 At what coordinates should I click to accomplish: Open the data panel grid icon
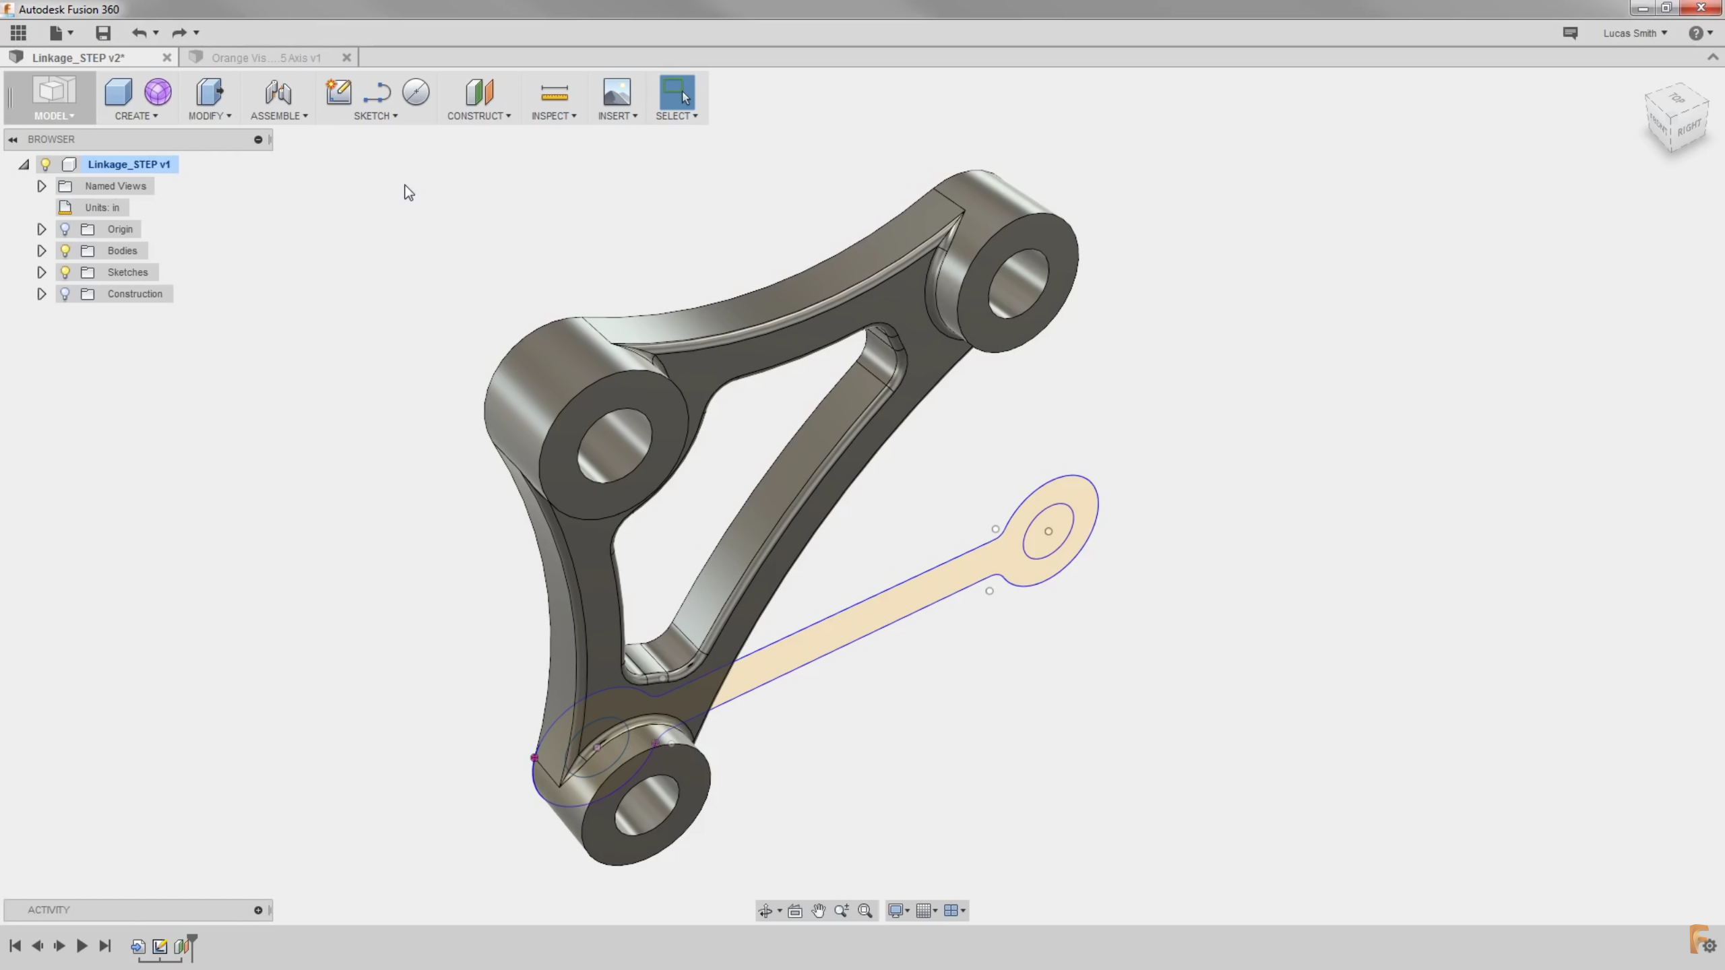tap(18, 32)
